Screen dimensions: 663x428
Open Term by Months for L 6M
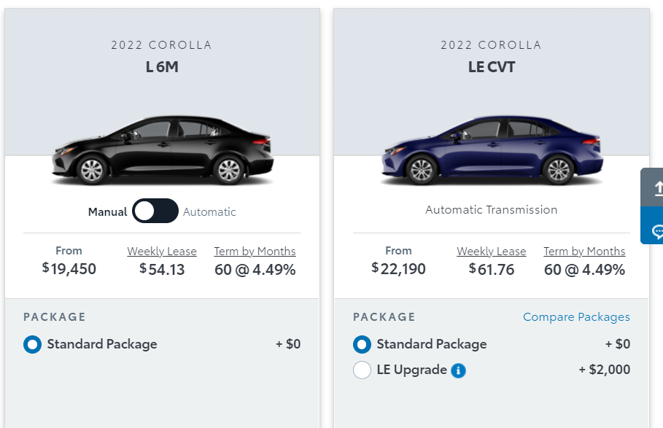pyautogui.click(x=255, y=252)
